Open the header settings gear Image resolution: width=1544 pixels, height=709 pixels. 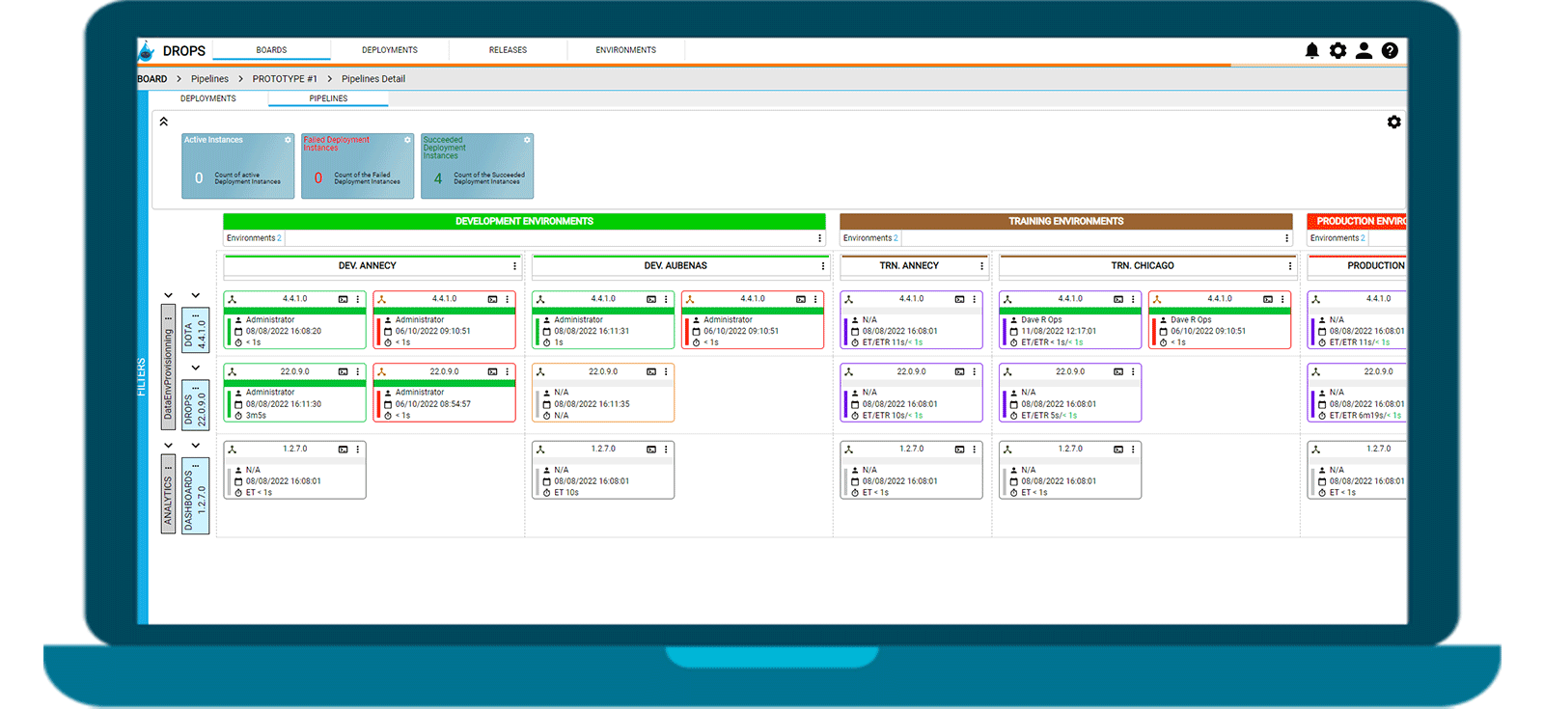point(1337,50)
